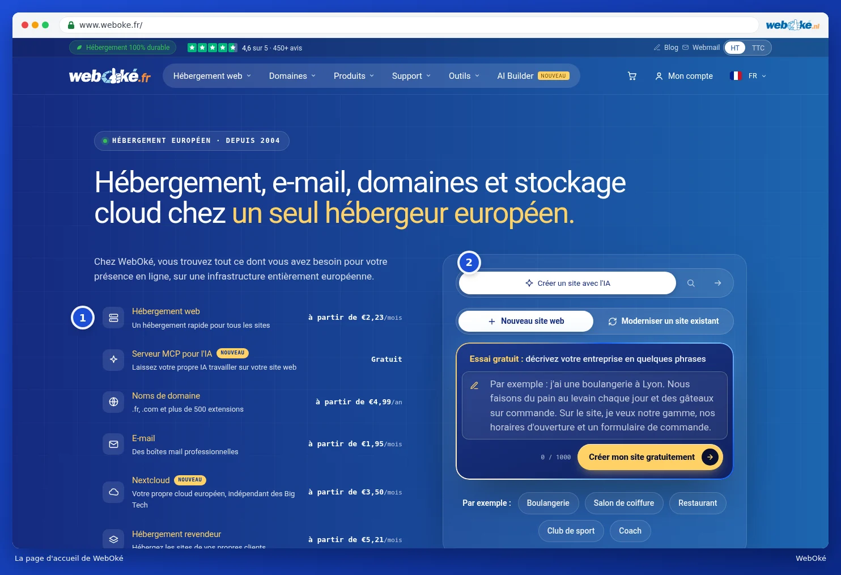Expand the Outils menu
Viewport: 841px width, 575px height.
pyautogui.click(x=464, y=76)
